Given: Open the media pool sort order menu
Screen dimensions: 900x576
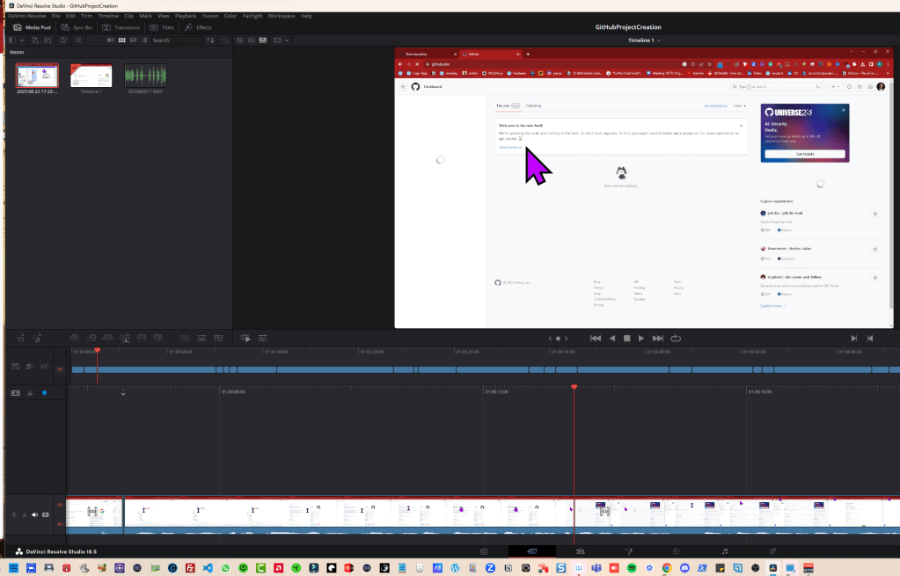Looking at the screenshot, I should tap(210, 40).
